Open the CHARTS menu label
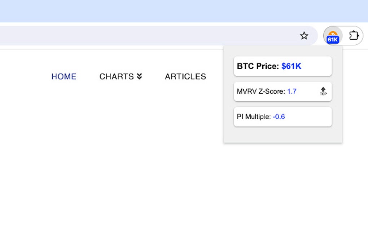The height and width of the screenshot is (230, 368). coord(117,76)
